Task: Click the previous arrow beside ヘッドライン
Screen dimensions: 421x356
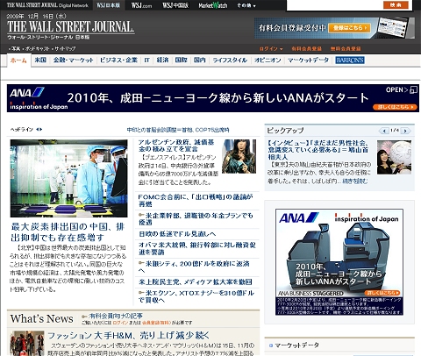Action: tap(38, 129)
